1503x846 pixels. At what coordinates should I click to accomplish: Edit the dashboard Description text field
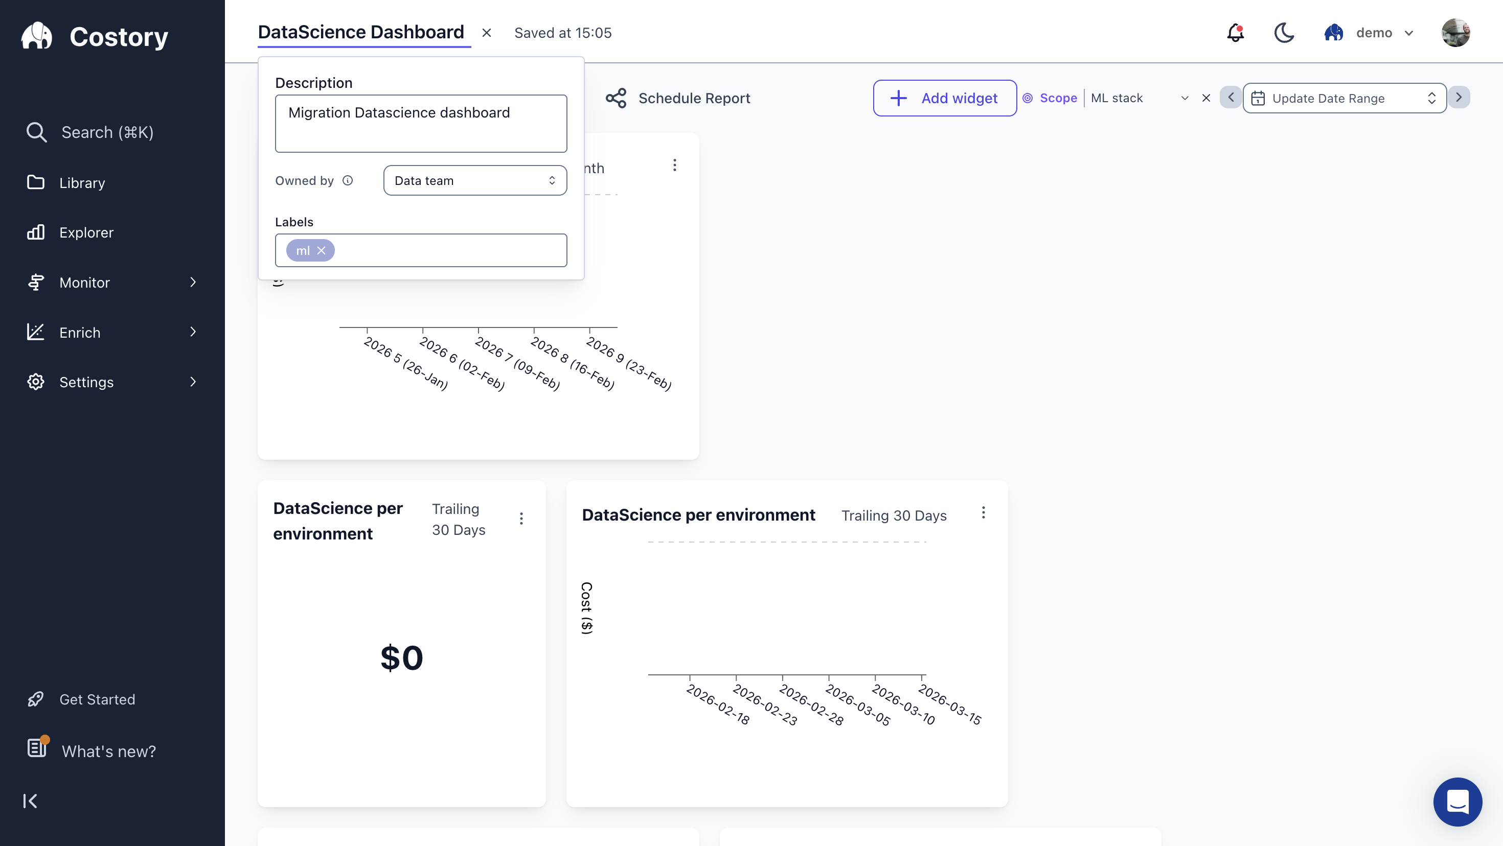[x=421, y=123]
